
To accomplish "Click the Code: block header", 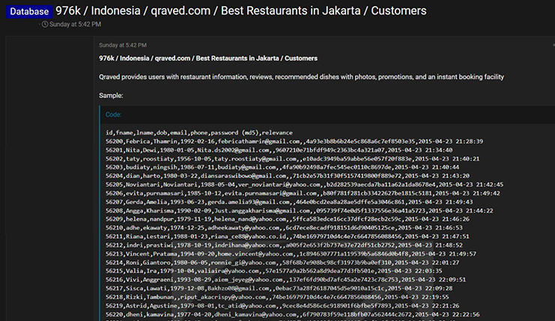I will click(114, 114).
